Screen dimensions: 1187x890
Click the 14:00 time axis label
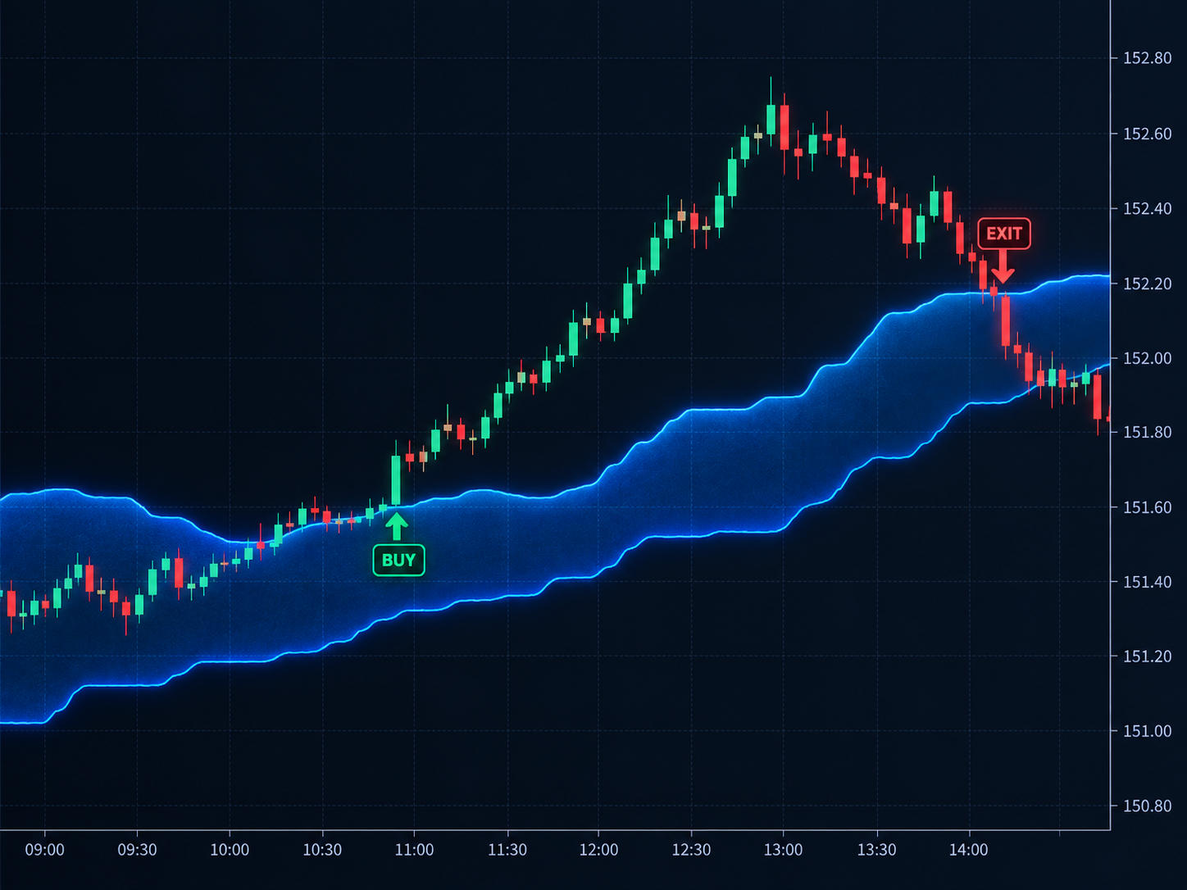968,850
